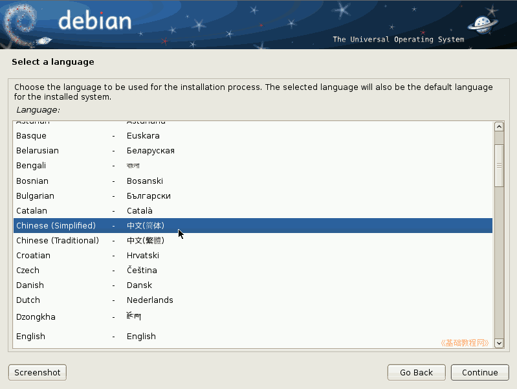Click scrollbar track below the thumb
This screenshot has width=517, height=389.
(x=499, y=263)
